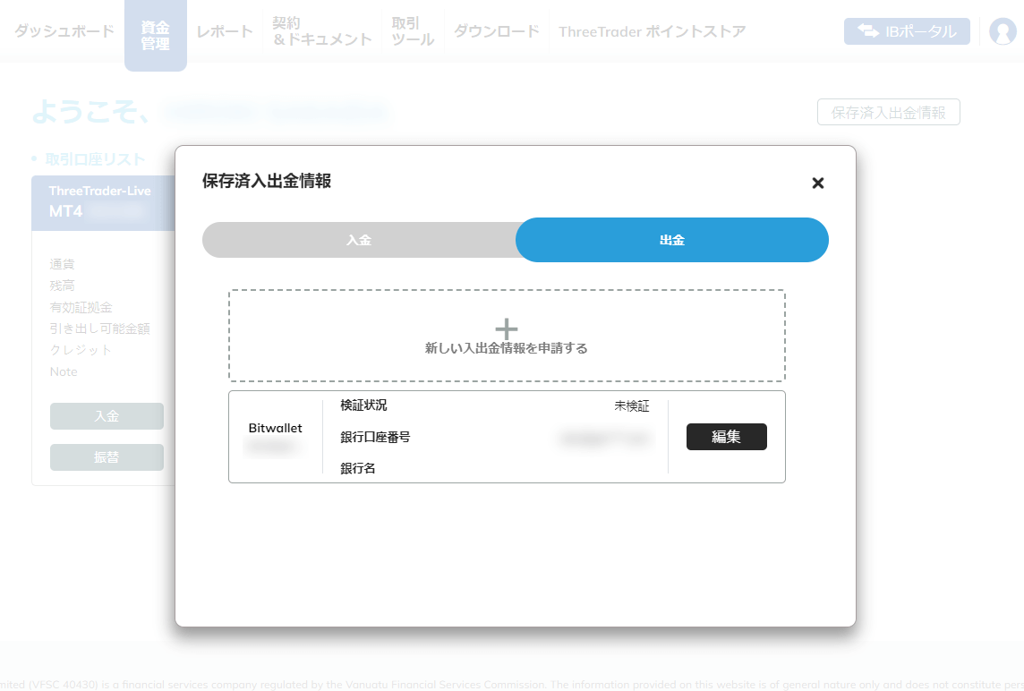Click the 残高 label
Screen dimensions: 1024x691
coord(62,286)
